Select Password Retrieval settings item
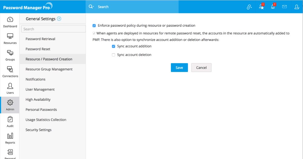Viewport: 303px width, 159px height. [x=40, y=39]
